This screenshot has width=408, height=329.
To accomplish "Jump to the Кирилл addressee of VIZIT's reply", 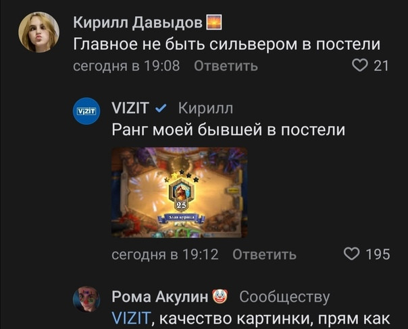I will coord(205,108).
